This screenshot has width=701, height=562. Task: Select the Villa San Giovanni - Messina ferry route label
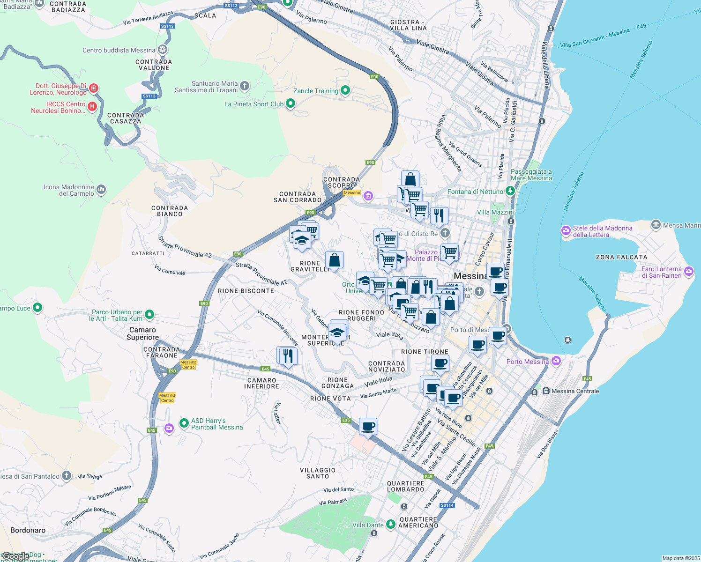click(x=595, y=38)
